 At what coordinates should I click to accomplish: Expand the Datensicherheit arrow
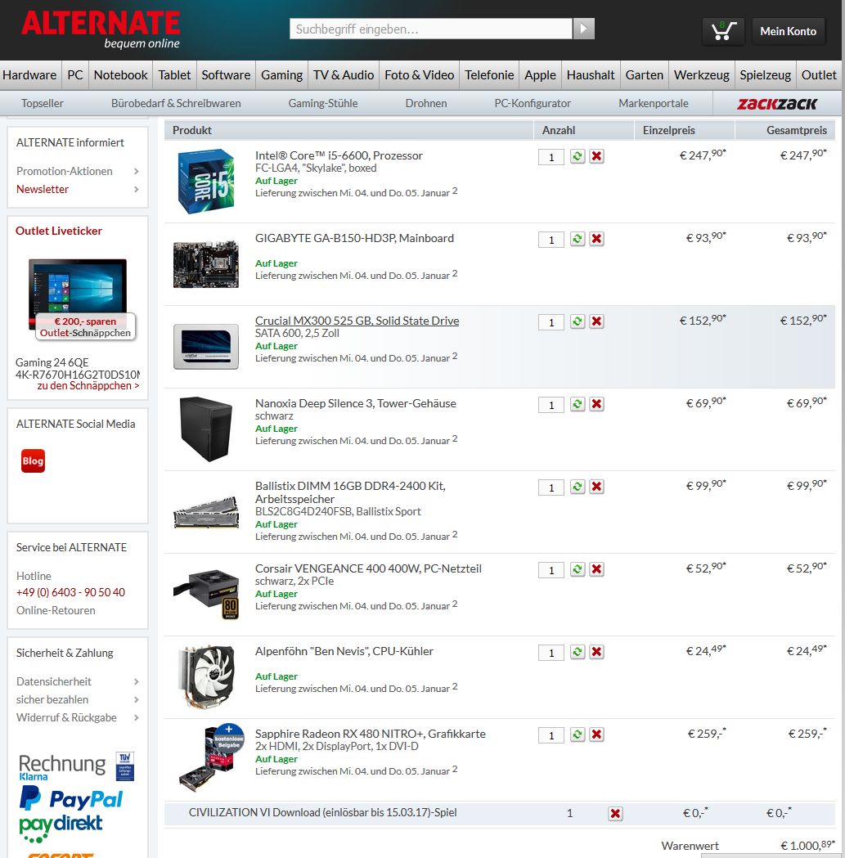[x=137, y=682]
